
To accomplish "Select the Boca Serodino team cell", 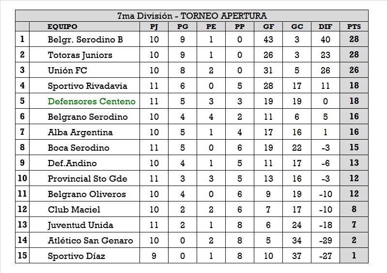I will point(78,148).
